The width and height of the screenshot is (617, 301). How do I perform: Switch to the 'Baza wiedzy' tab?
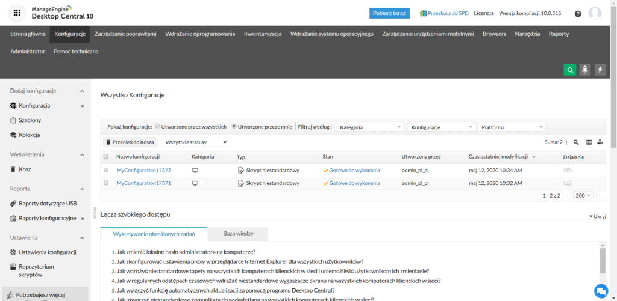(237, 234)
